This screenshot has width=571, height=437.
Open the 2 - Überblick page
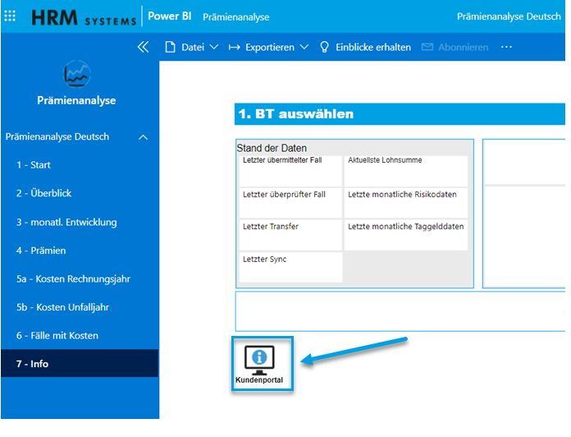(x=44, y=193)
